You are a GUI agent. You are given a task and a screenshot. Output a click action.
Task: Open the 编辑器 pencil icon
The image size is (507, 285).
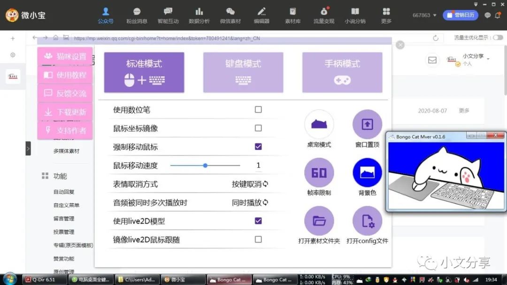261,12
